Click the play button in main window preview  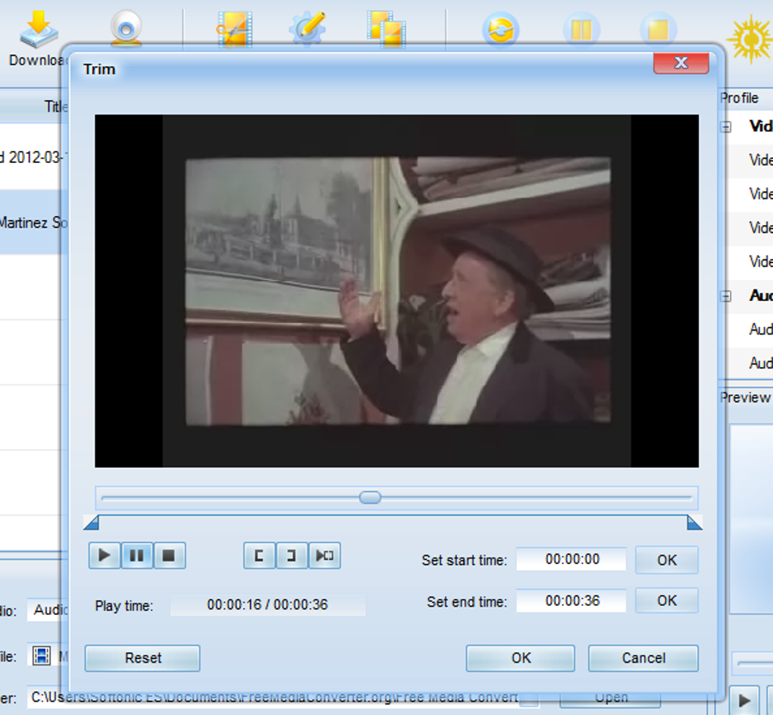click(x=744, y=700)
